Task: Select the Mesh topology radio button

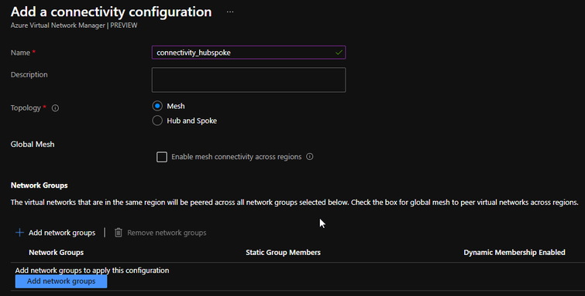Action: [157, 106]
